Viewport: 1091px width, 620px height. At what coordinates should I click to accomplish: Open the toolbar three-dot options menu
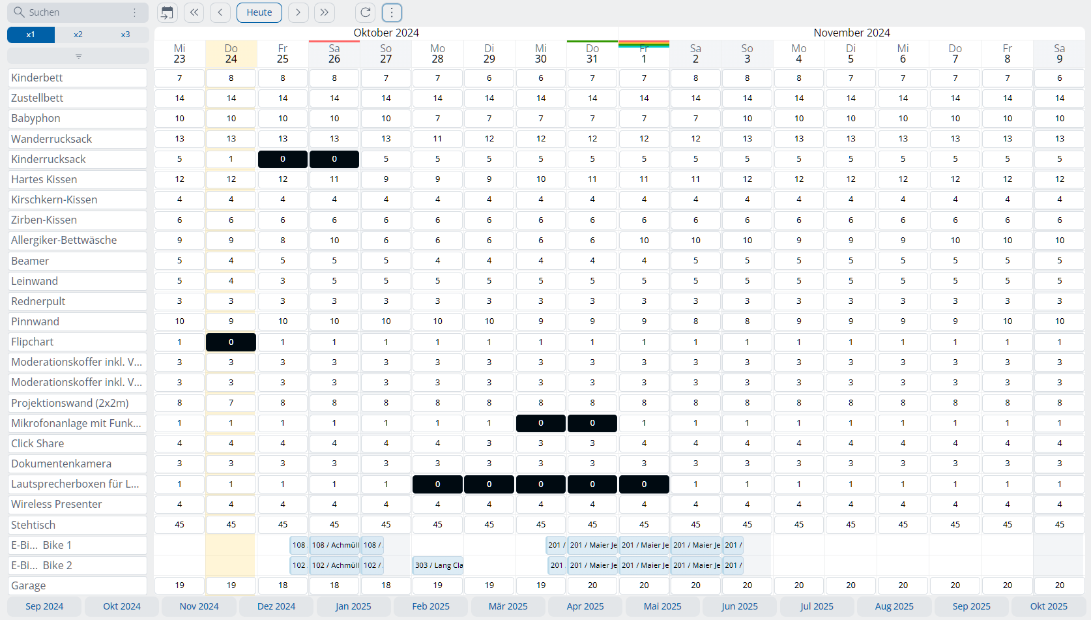point(392,12)
